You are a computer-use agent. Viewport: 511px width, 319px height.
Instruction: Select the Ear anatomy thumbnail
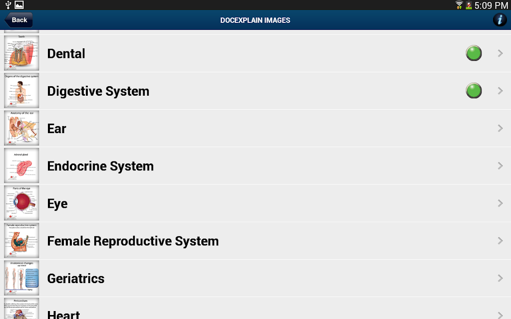(21, 128)
